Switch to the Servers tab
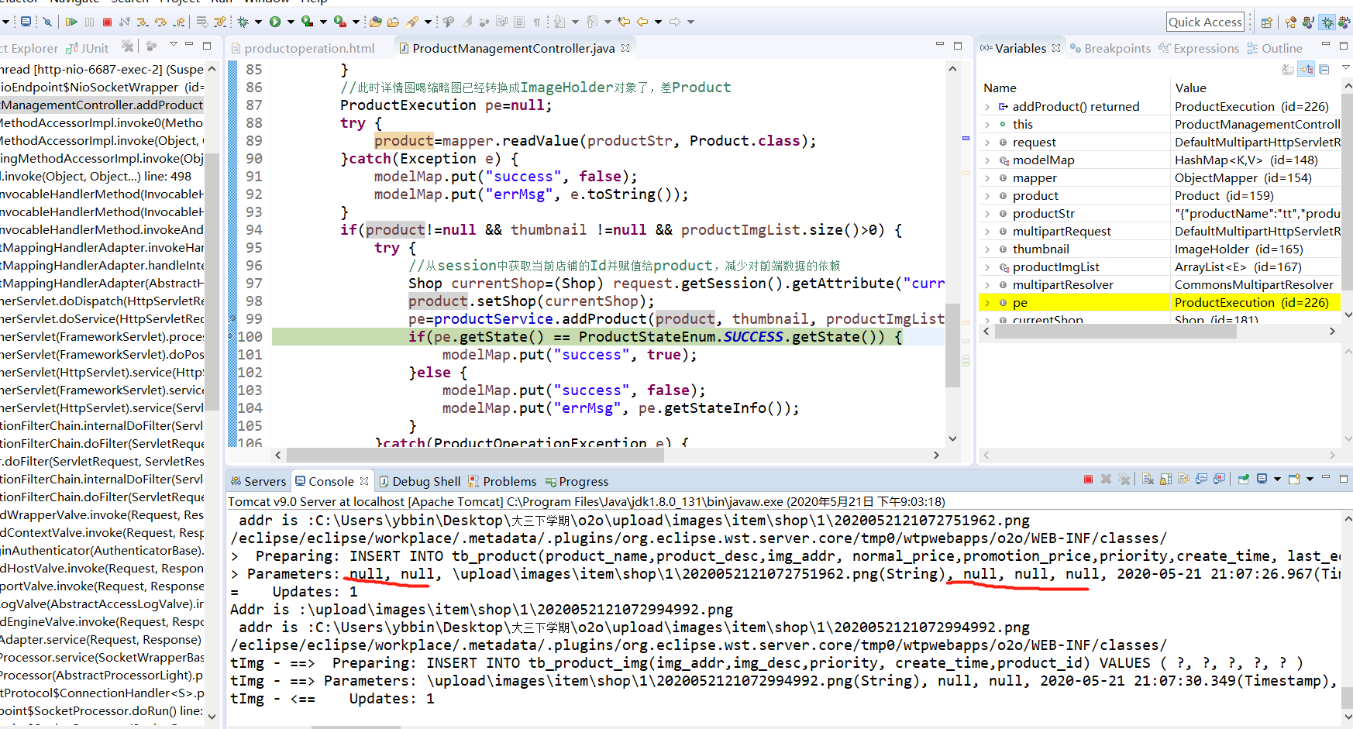 coord(258,481)
